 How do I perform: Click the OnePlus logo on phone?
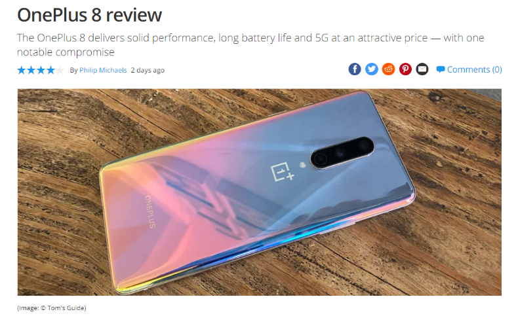tap(282, 171)
